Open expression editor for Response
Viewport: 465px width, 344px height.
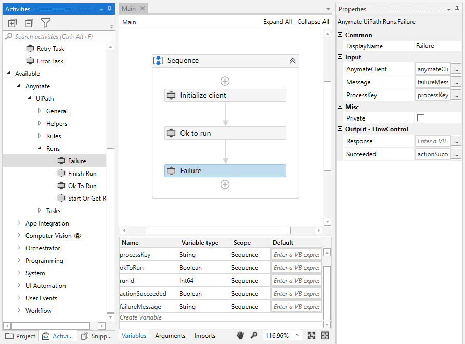coord(456,141)
